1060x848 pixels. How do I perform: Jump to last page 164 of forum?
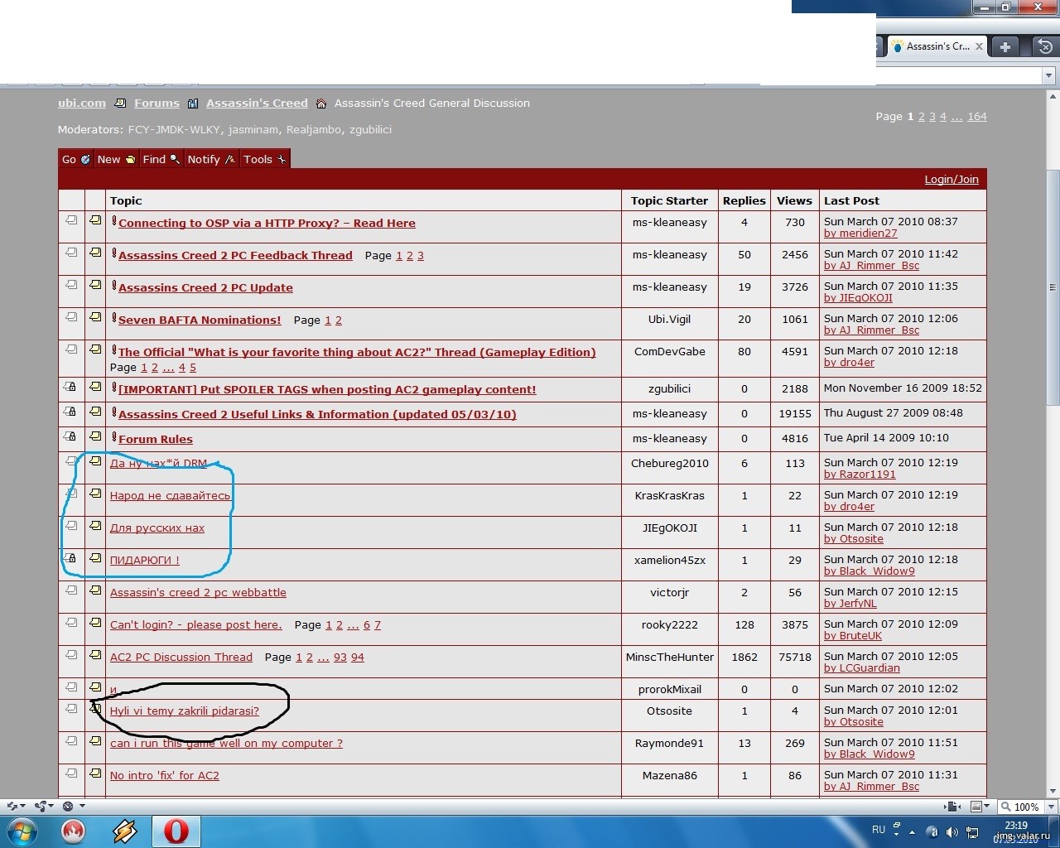point(977,117)
